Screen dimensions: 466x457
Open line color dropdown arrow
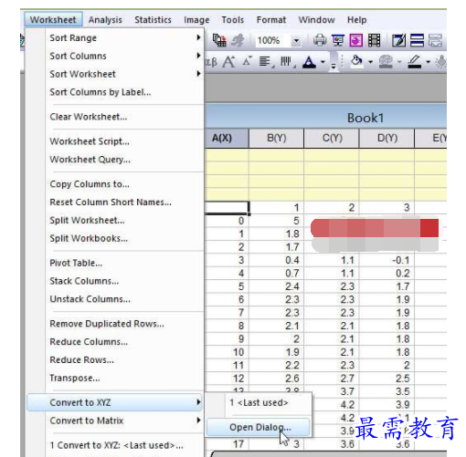pyautogui.click(x=429, y=62)
